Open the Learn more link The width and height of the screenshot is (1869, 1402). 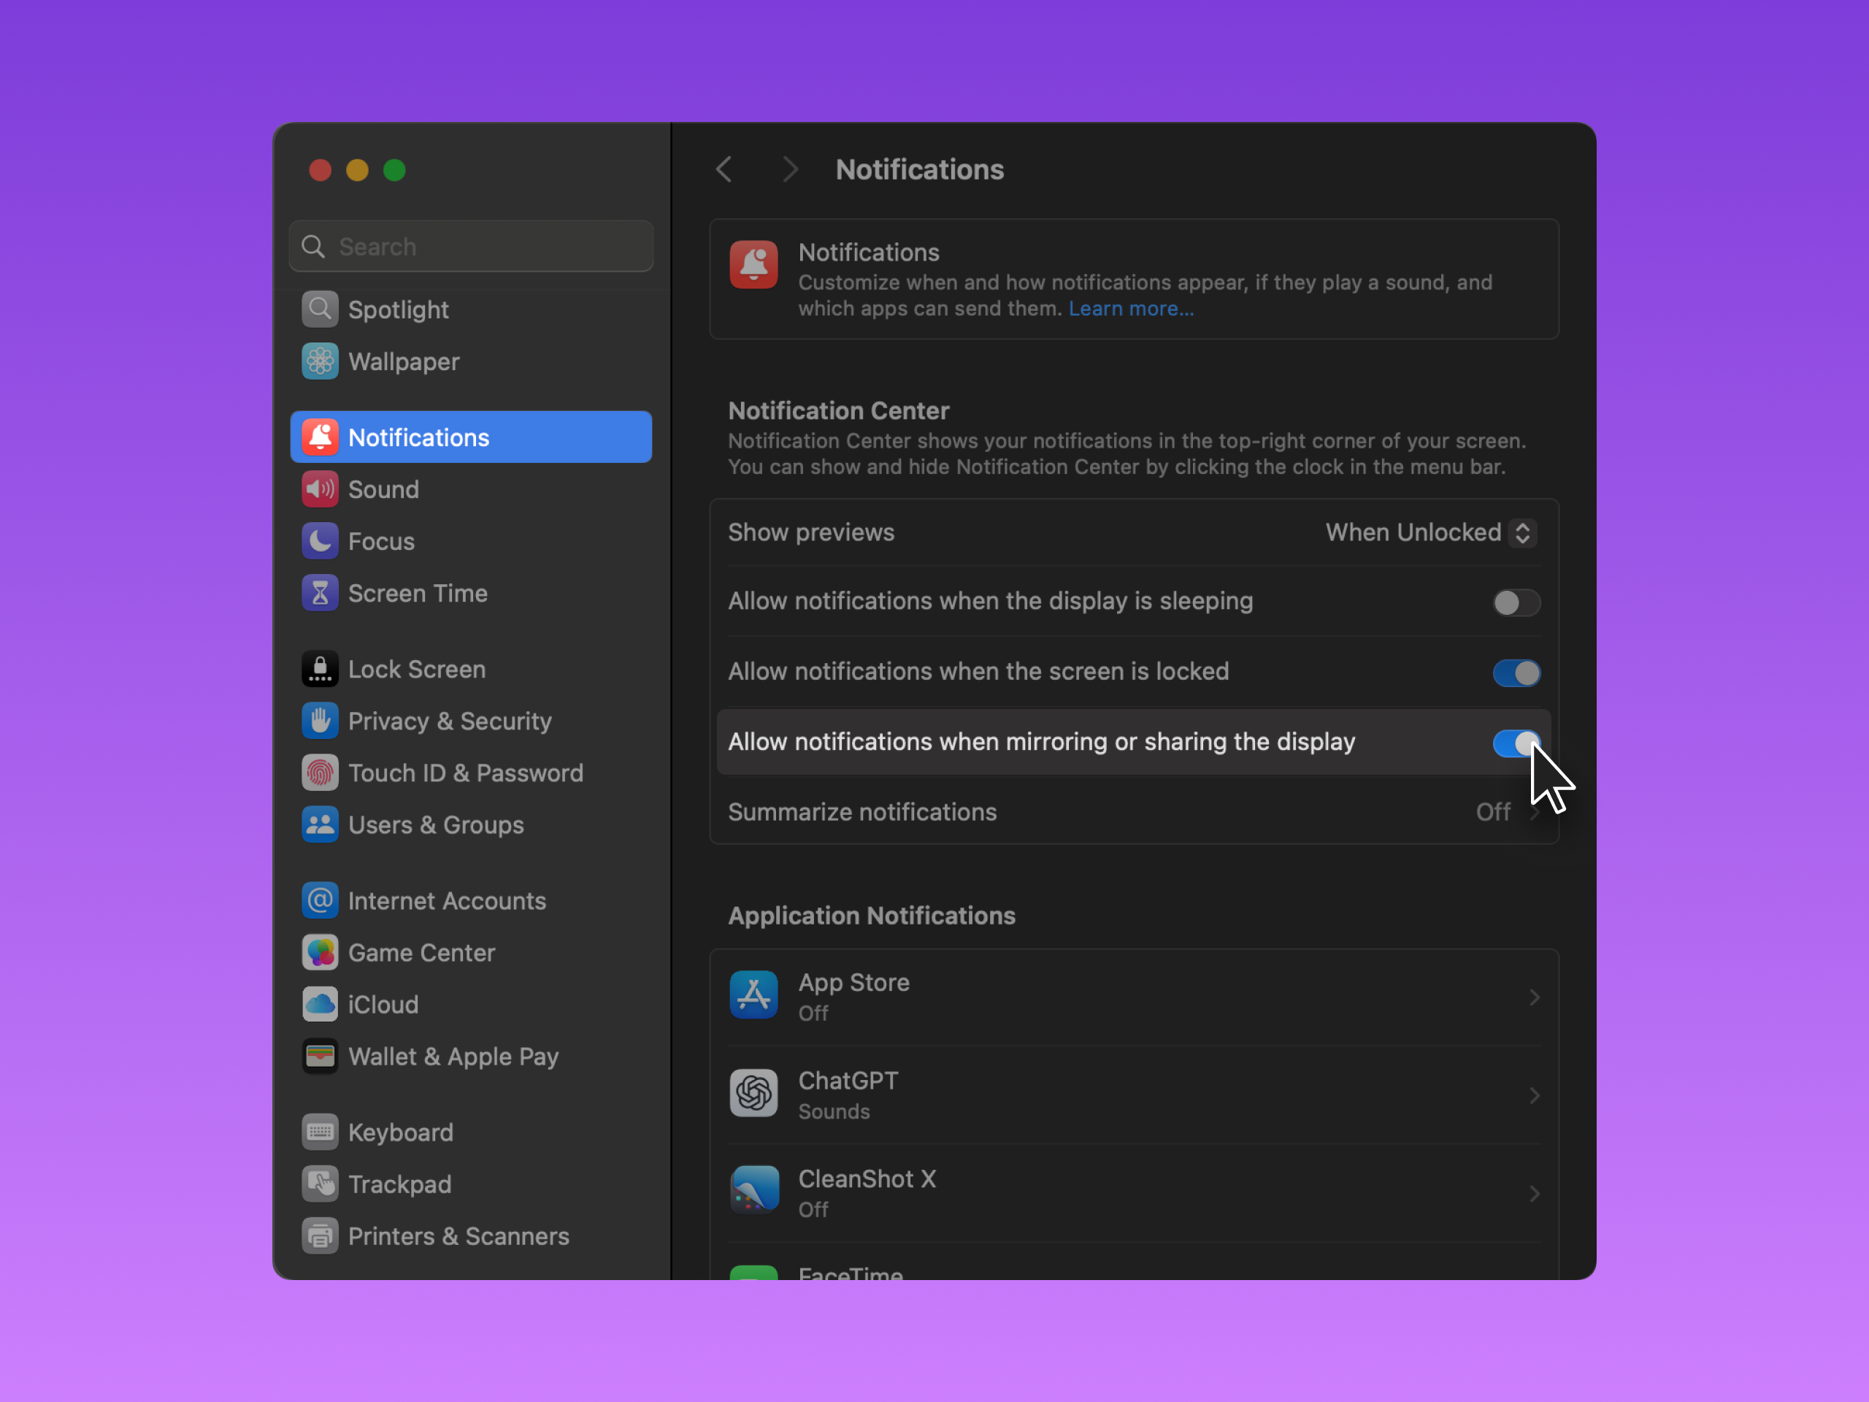tap(1130, 308)
